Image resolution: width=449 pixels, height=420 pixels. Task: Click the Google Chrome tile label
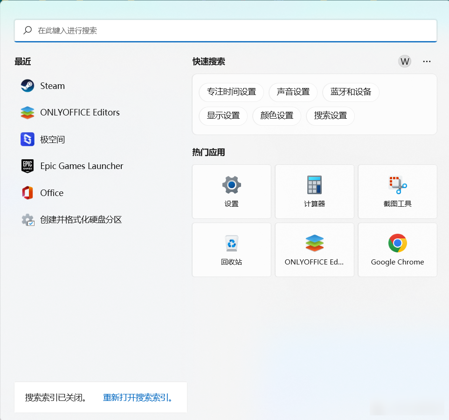(397, 262)
